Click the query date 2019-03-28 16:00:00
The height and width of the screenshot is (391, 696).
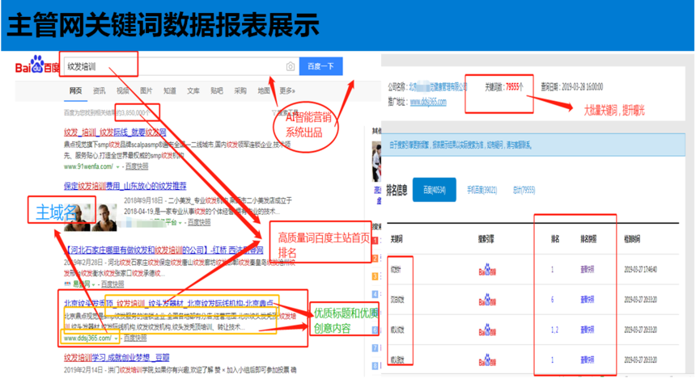click(x=582, y=87)
